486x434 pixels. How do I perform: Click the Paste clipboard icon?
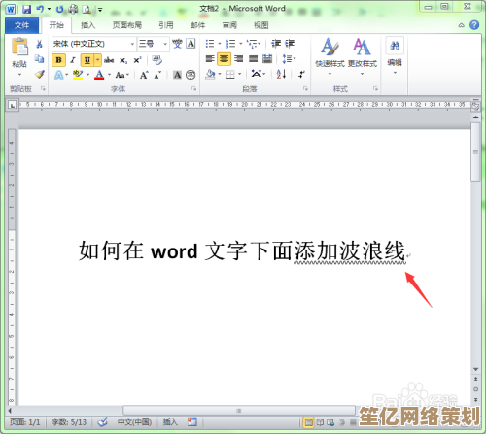coord(19,47)
